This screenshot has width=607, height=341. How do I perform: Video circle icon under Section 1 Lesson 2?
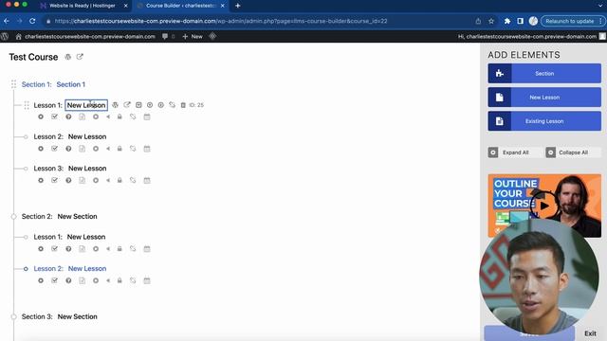tap(96, 149)
